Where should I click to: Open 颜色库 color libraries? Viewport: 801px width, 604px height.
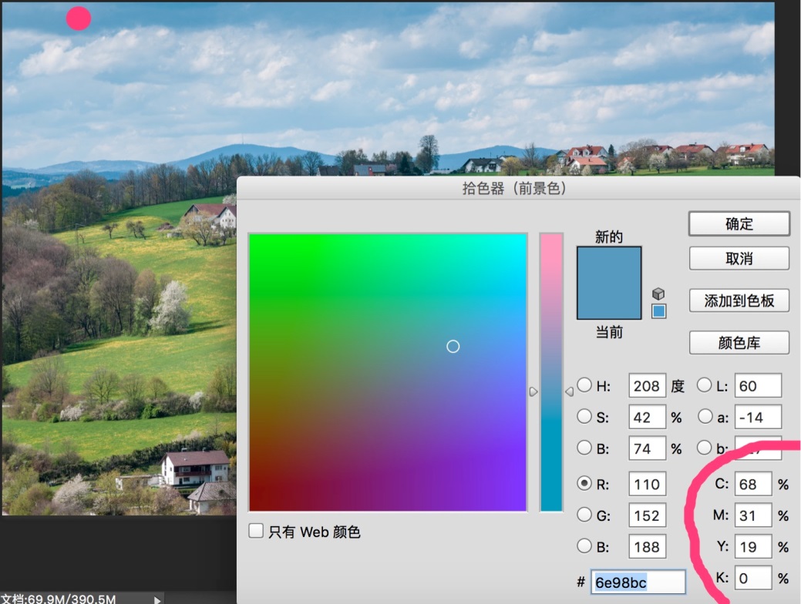pyautogui.click(x=739, y=342)
